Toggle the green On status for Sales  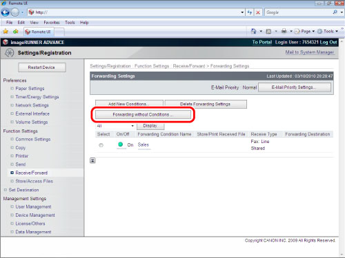tap(120, 144)
